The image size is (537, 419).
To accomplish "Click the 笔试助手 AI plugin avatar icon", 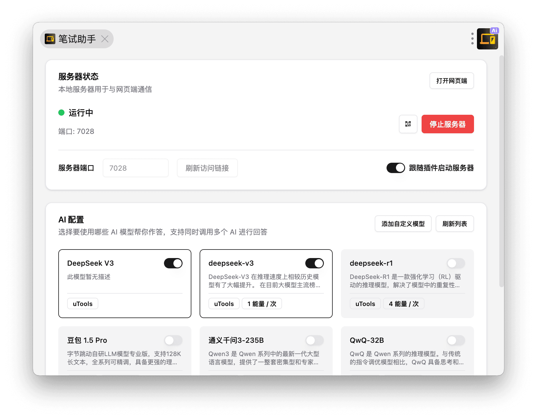I will pyautogui.click(x=488, y=39).
